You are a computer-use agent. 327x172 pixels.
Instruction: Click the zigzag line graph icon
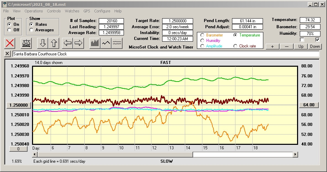point(106,43)
